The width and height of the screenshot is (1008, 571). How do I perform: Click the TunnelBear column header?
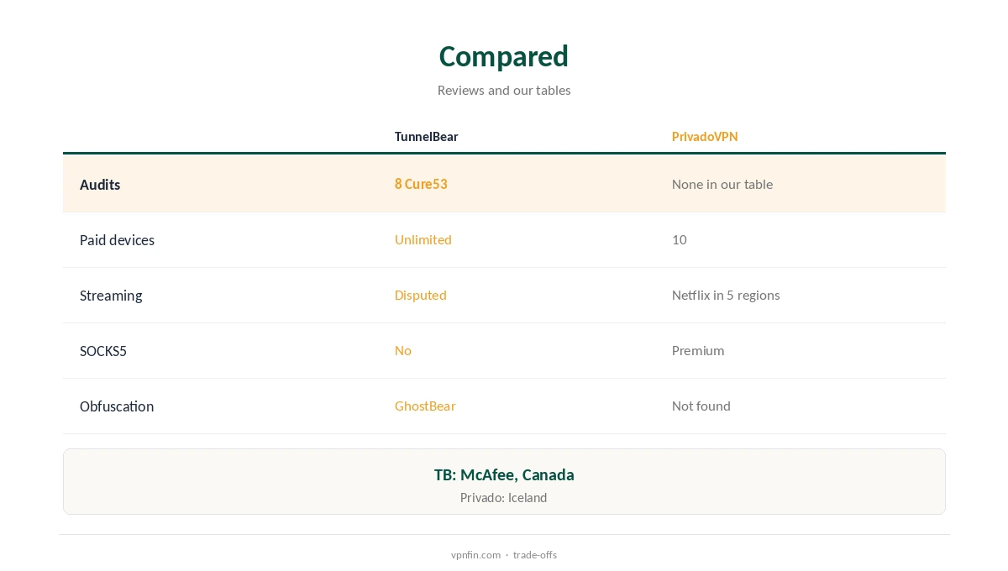(x=427, y=137)
